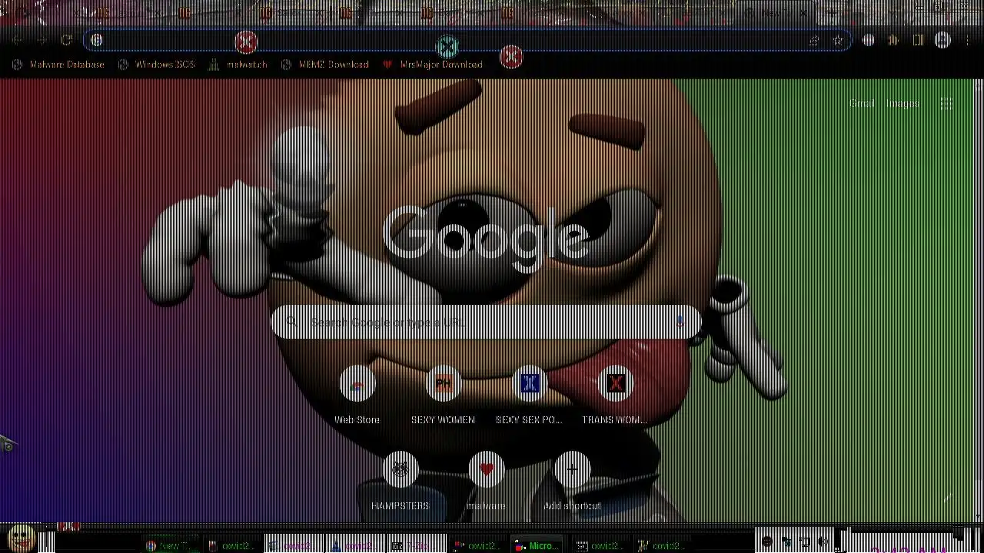Click the Google search box
Screen dimensions: 984x553
coord(486,323)
